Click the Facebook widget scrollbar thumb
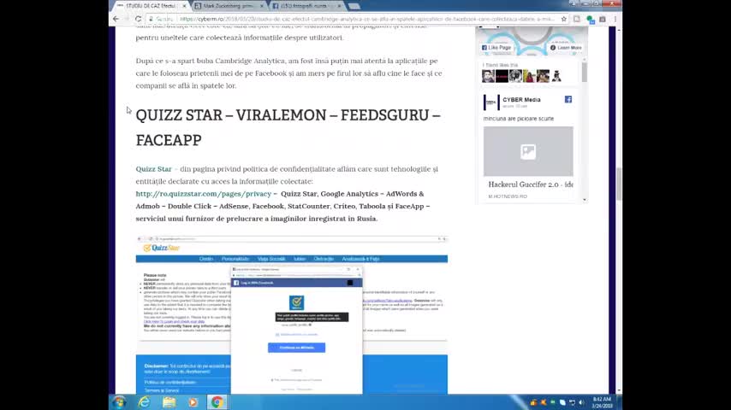Image resolution: width=731 pixels, height=410 pixels. [x=585, y=73]
